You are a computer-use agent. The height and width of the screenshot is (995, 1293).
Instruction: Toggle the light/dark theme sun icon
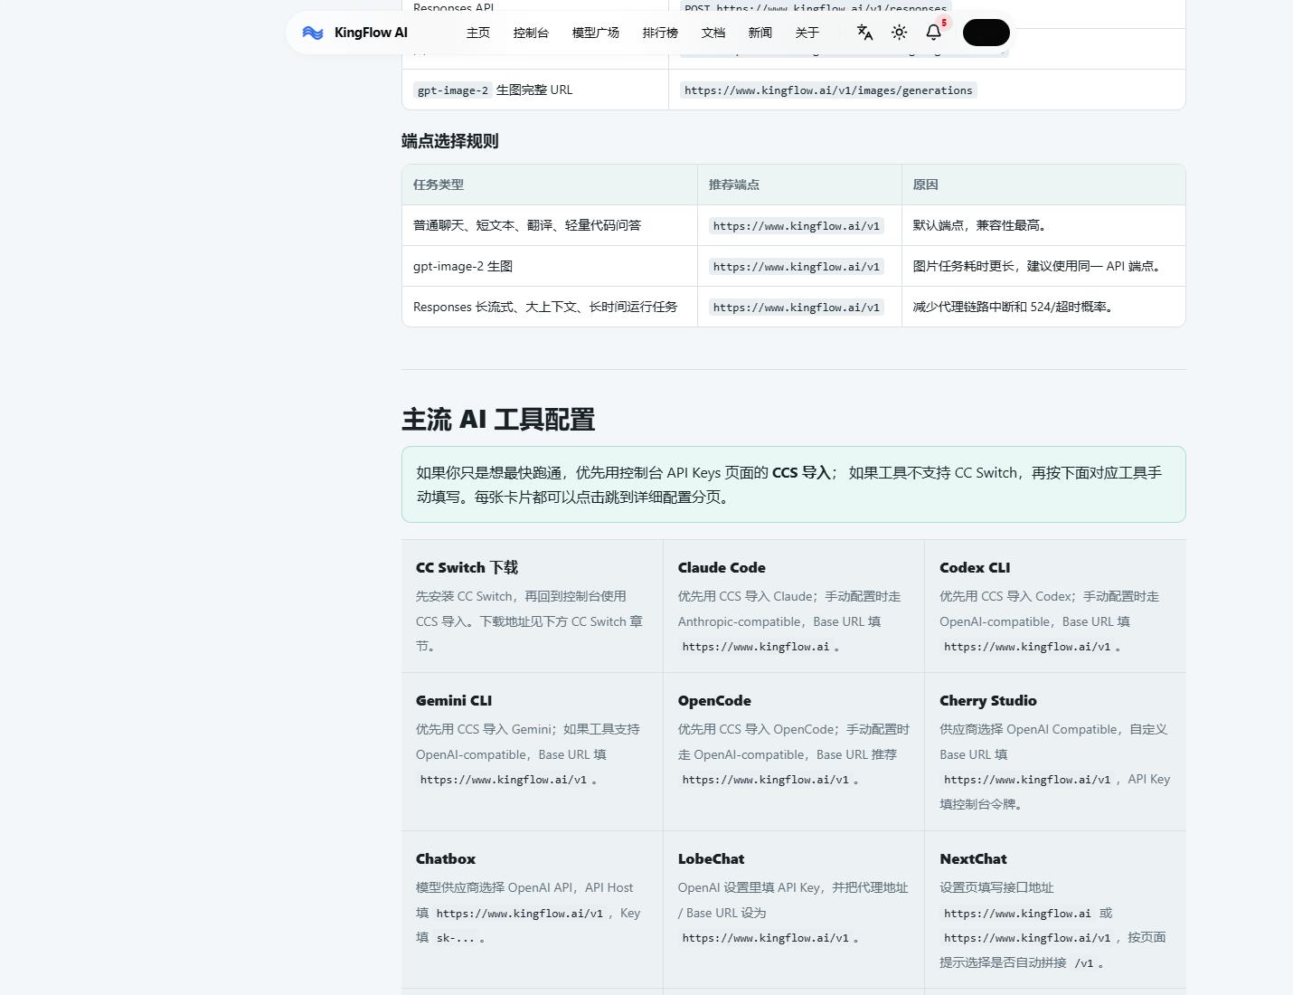point(900,33)
